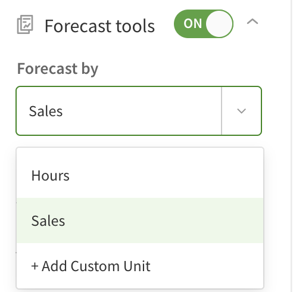Select Hours from the dropdown list
This screenshot has height=292, width=293.
pos(140,176)
